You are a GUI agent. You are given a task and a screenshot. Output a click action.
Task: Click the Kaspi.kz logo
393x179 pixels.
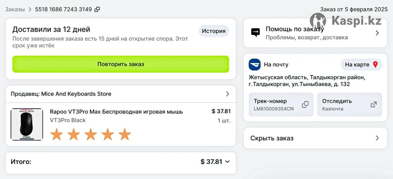pos(346,21)
